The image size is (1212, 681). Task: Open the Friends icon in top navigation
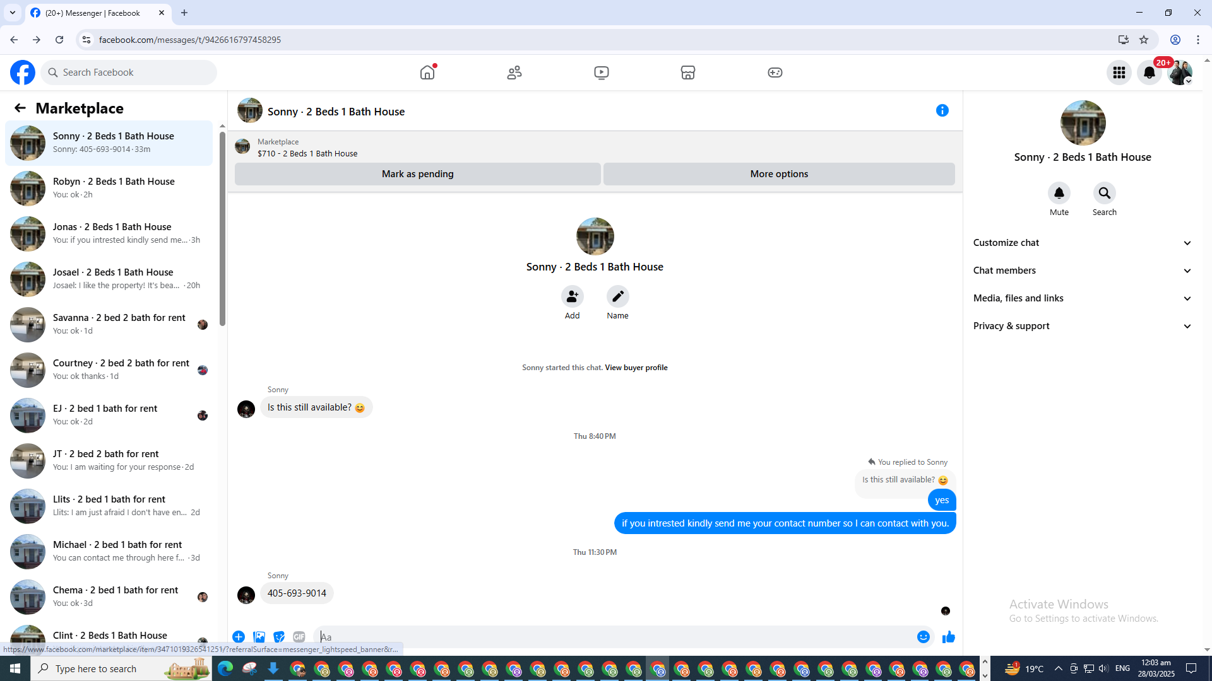tap(514, 73)
